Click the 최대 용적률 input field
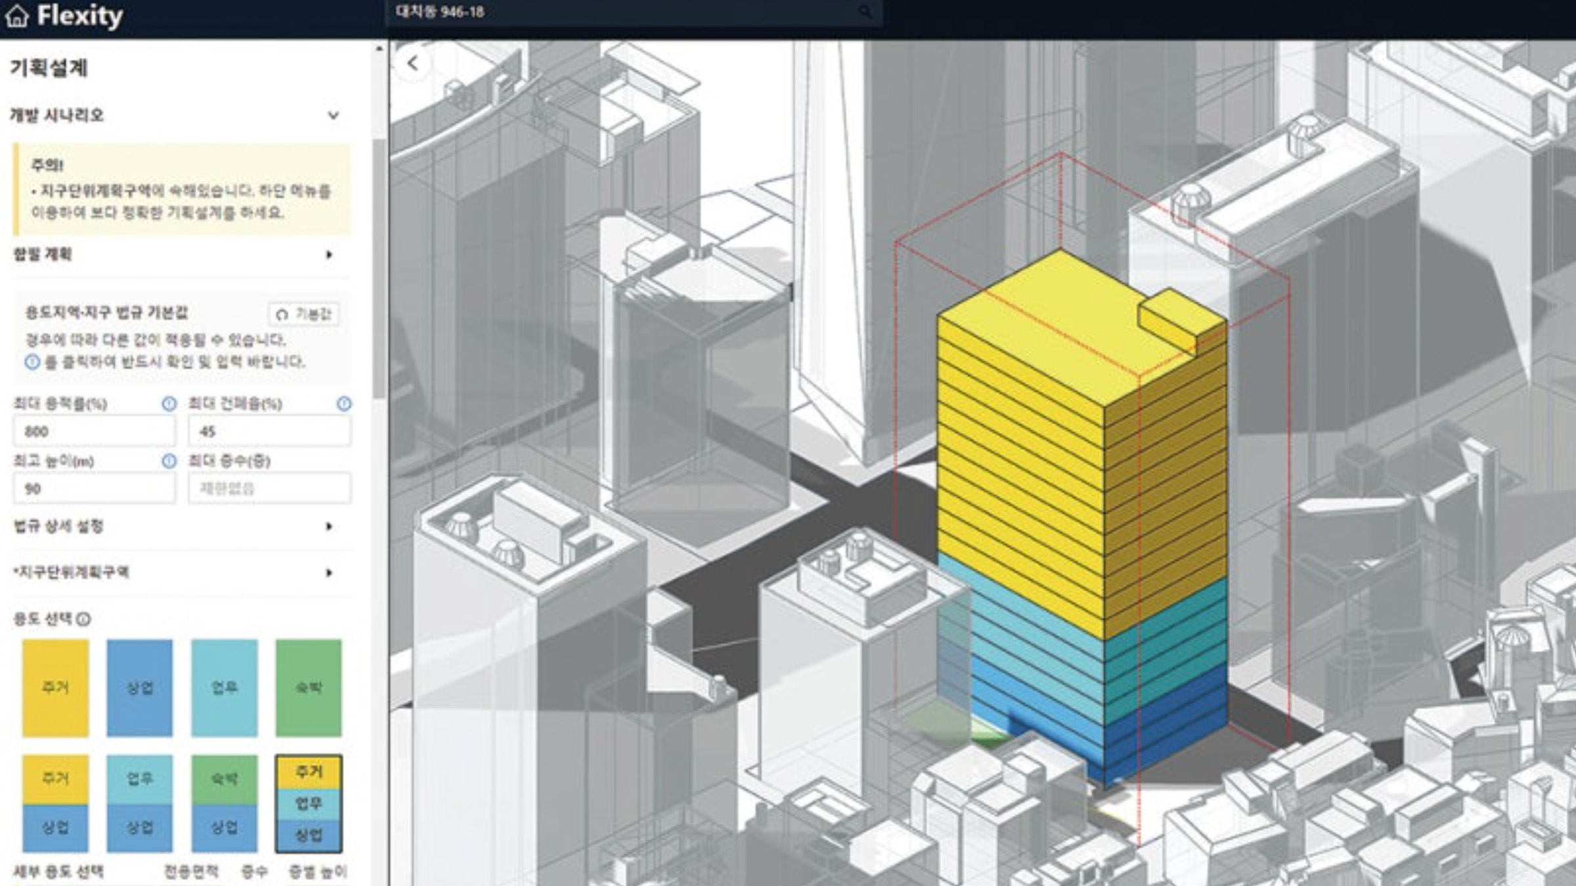The image size is (1576, 886). pos(94,431)
